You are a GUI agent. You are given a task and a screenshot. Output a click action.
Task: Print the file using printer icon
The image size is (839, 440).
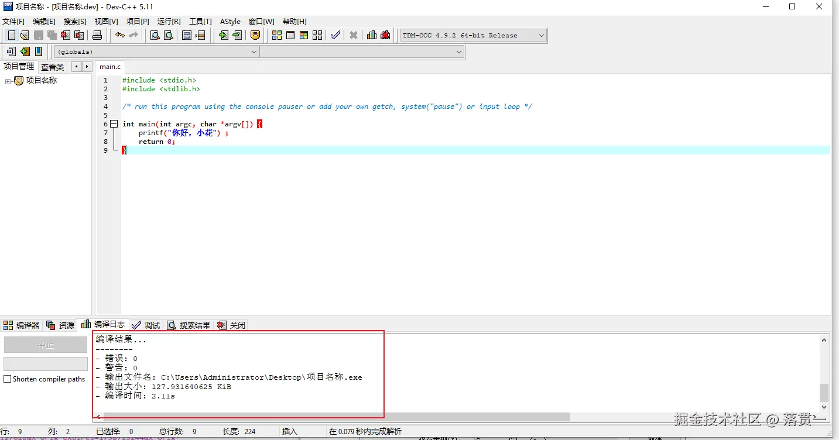click(x=97, y=35)
